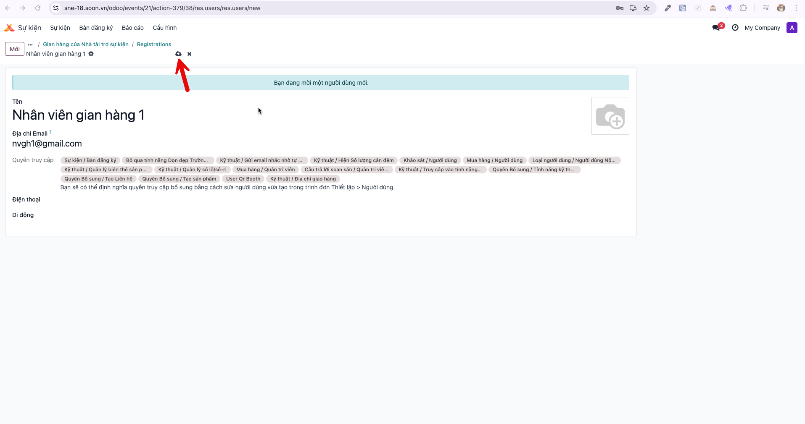805x424 pixels.
Task: Open the Chrome profile avatar
Action: tap(781, 8)
